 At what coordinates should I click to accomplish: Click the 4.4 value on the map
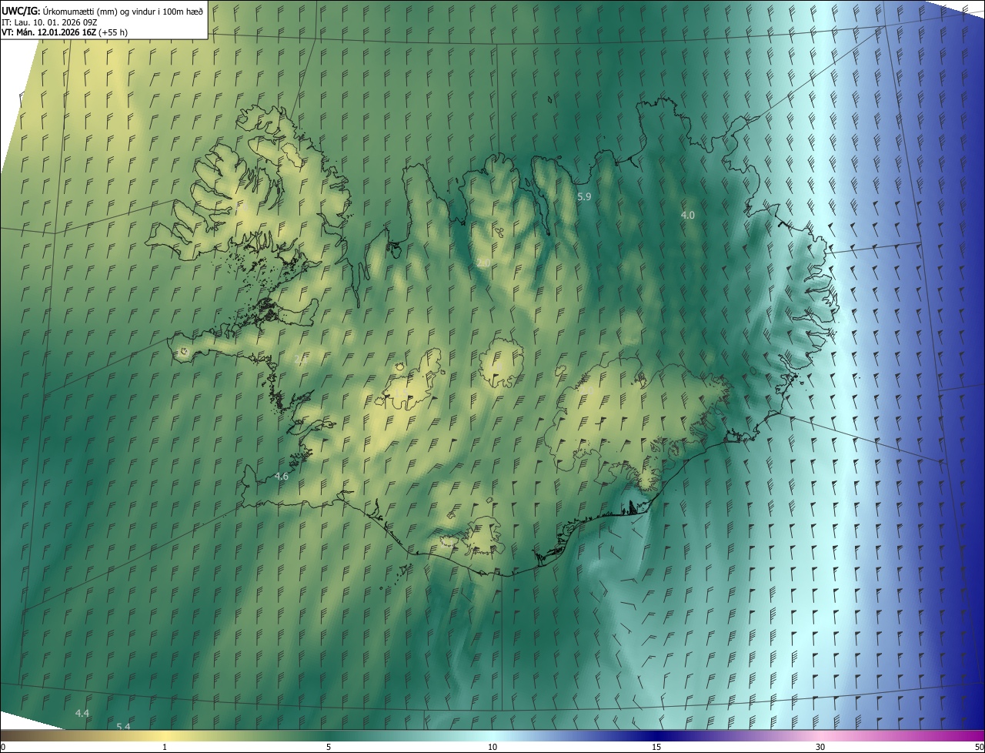82,714
